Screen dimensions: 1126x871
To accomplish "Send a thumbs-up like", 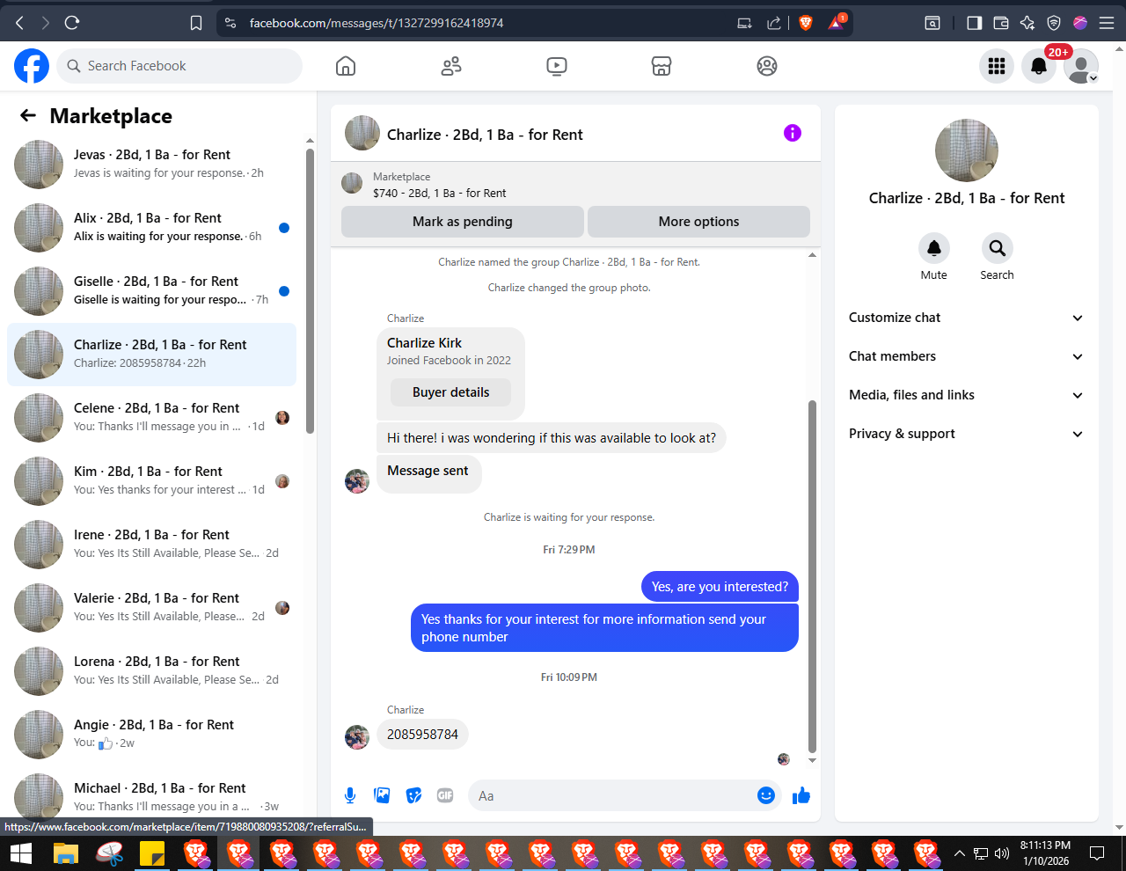I will tap(801, 795).
